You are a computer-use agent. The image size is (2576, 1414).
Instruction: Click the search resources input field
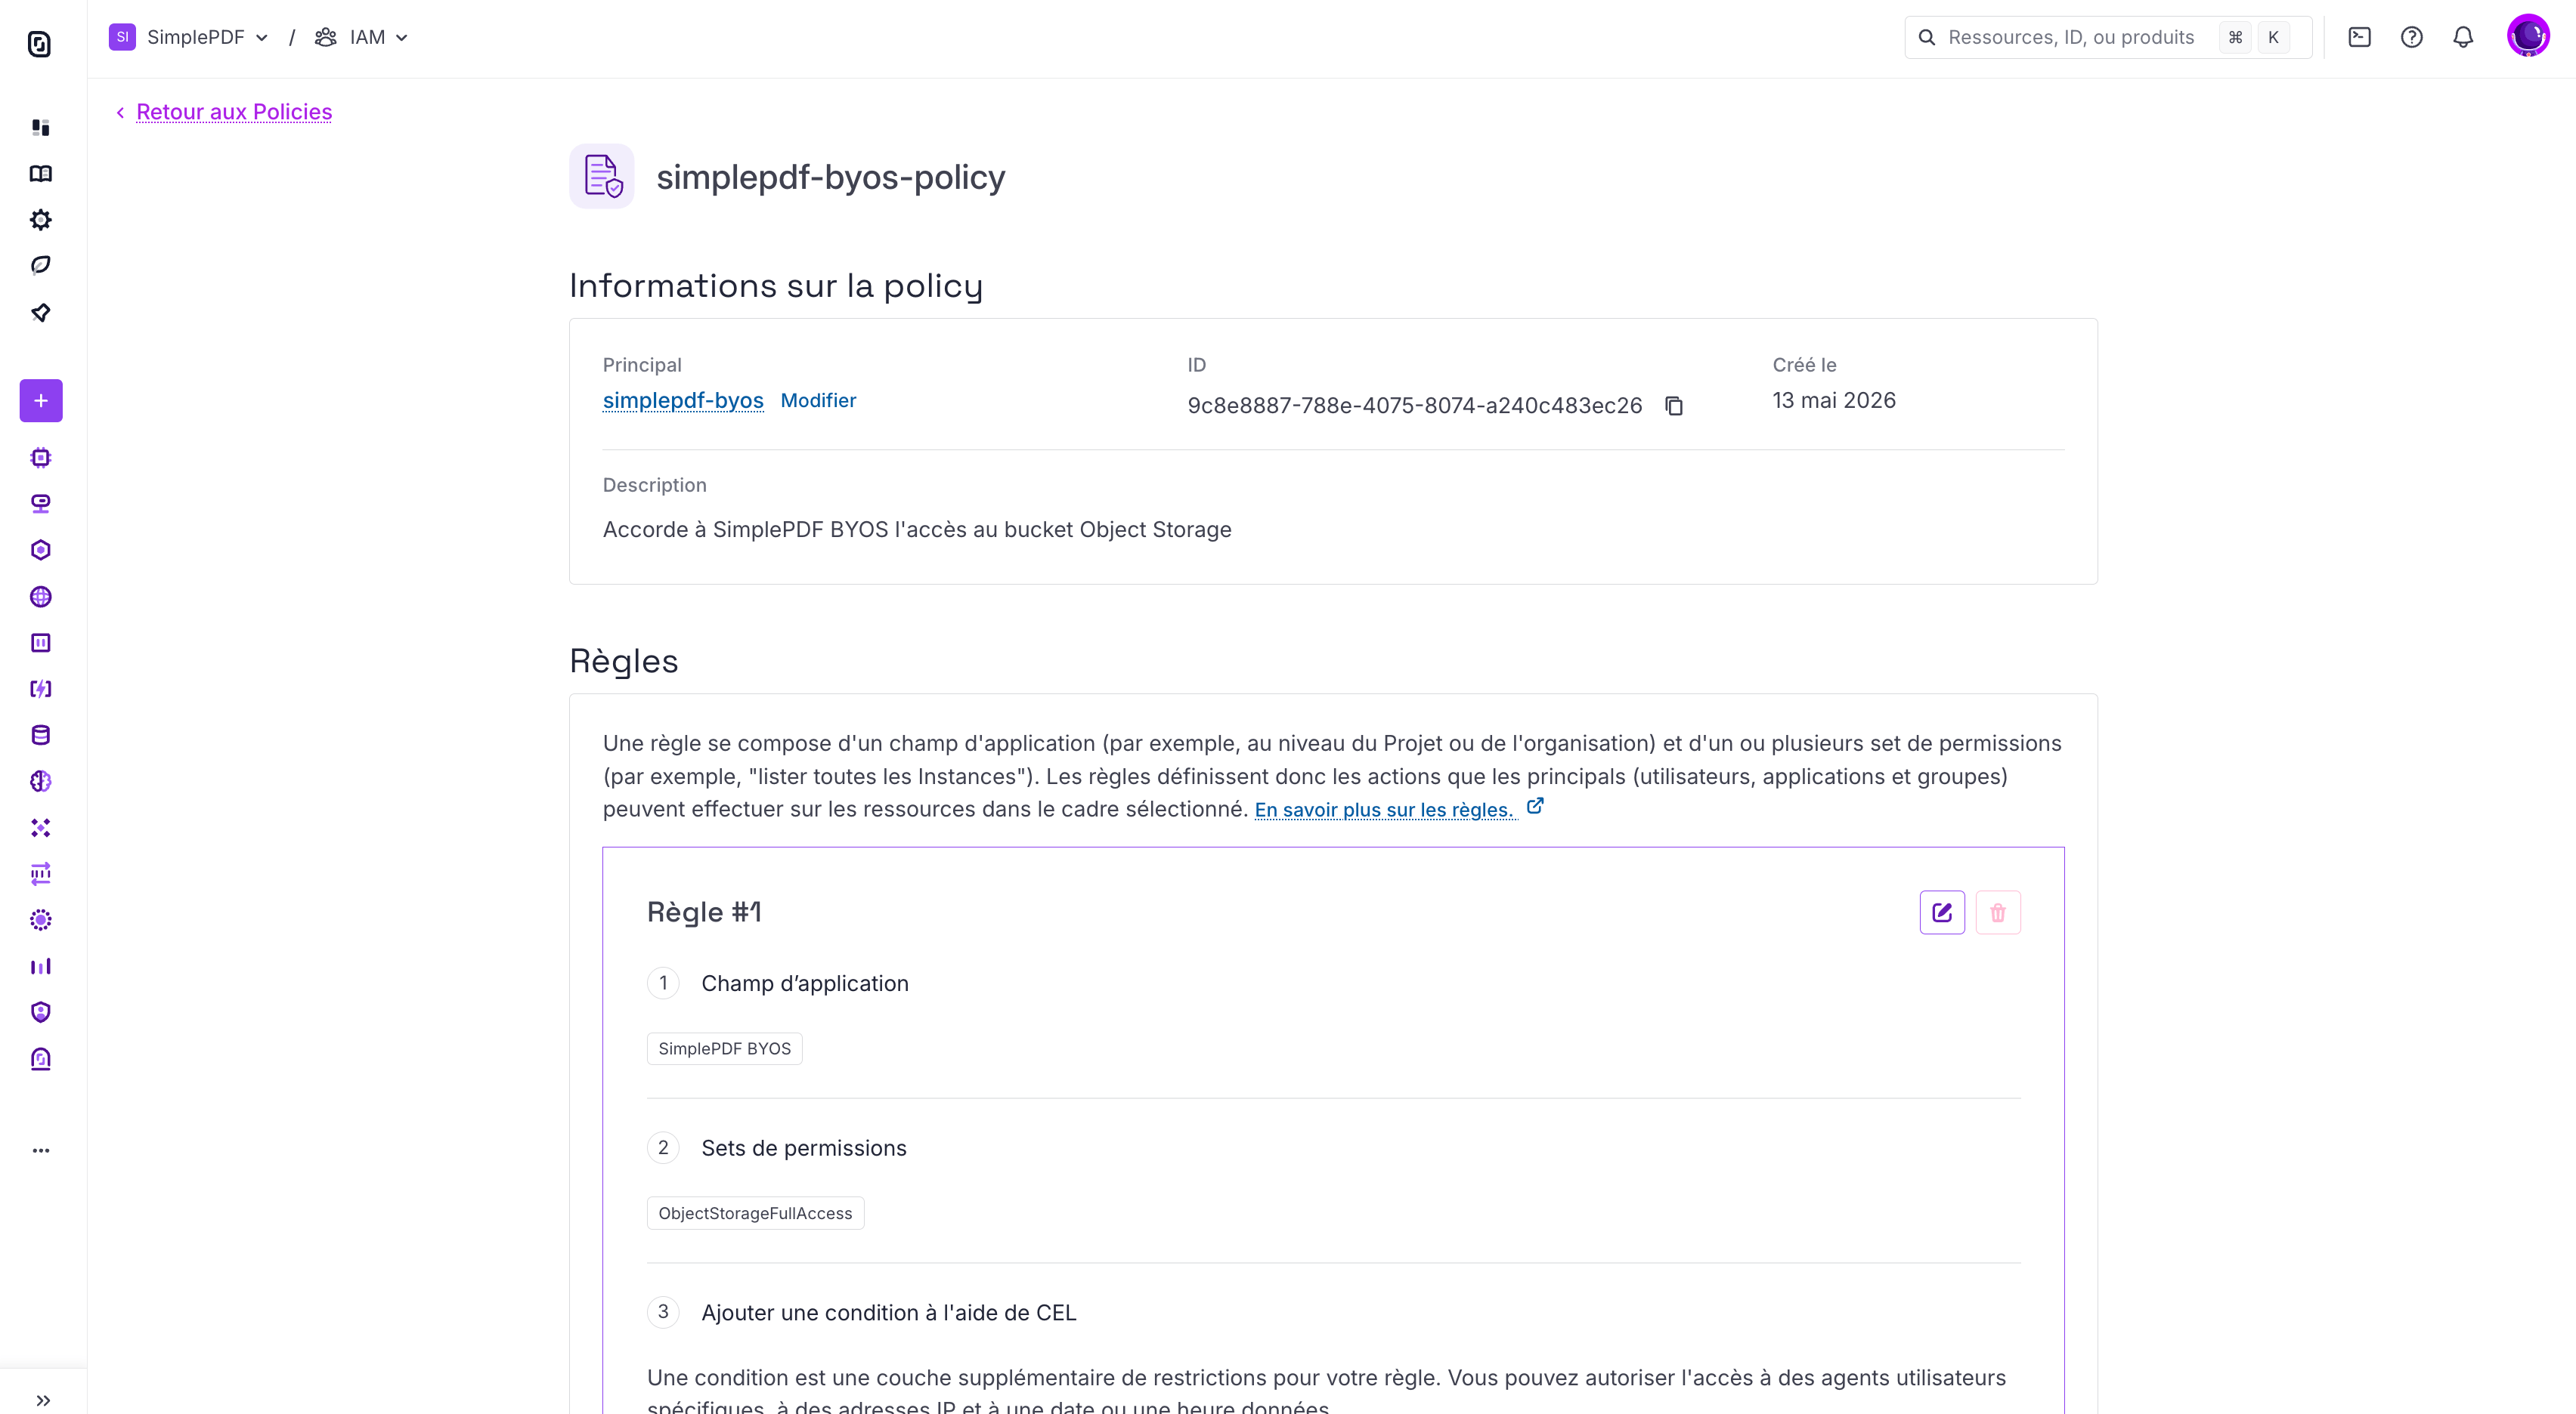[x=2107, y=37]
